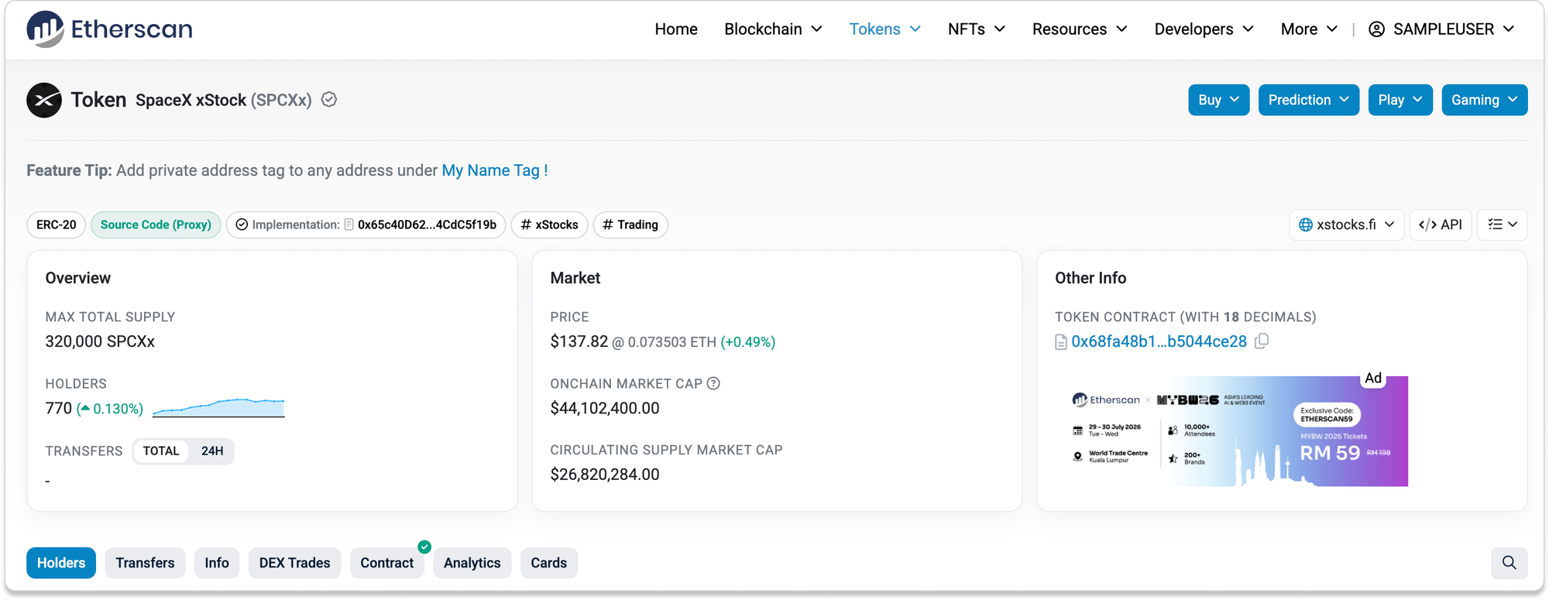Open the Buy dropdown
The width and height of the screenshot is (1549, 600).
point(1219,100)
